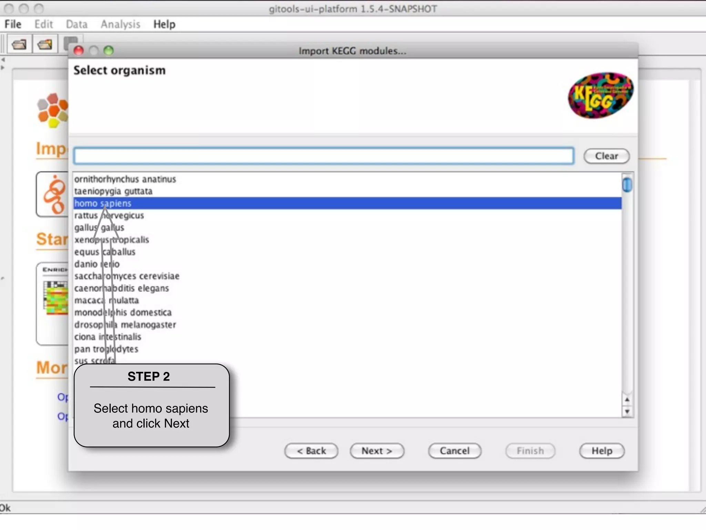Select pan troglodytes in the list
706x530 pixels.
click(347, 349)
